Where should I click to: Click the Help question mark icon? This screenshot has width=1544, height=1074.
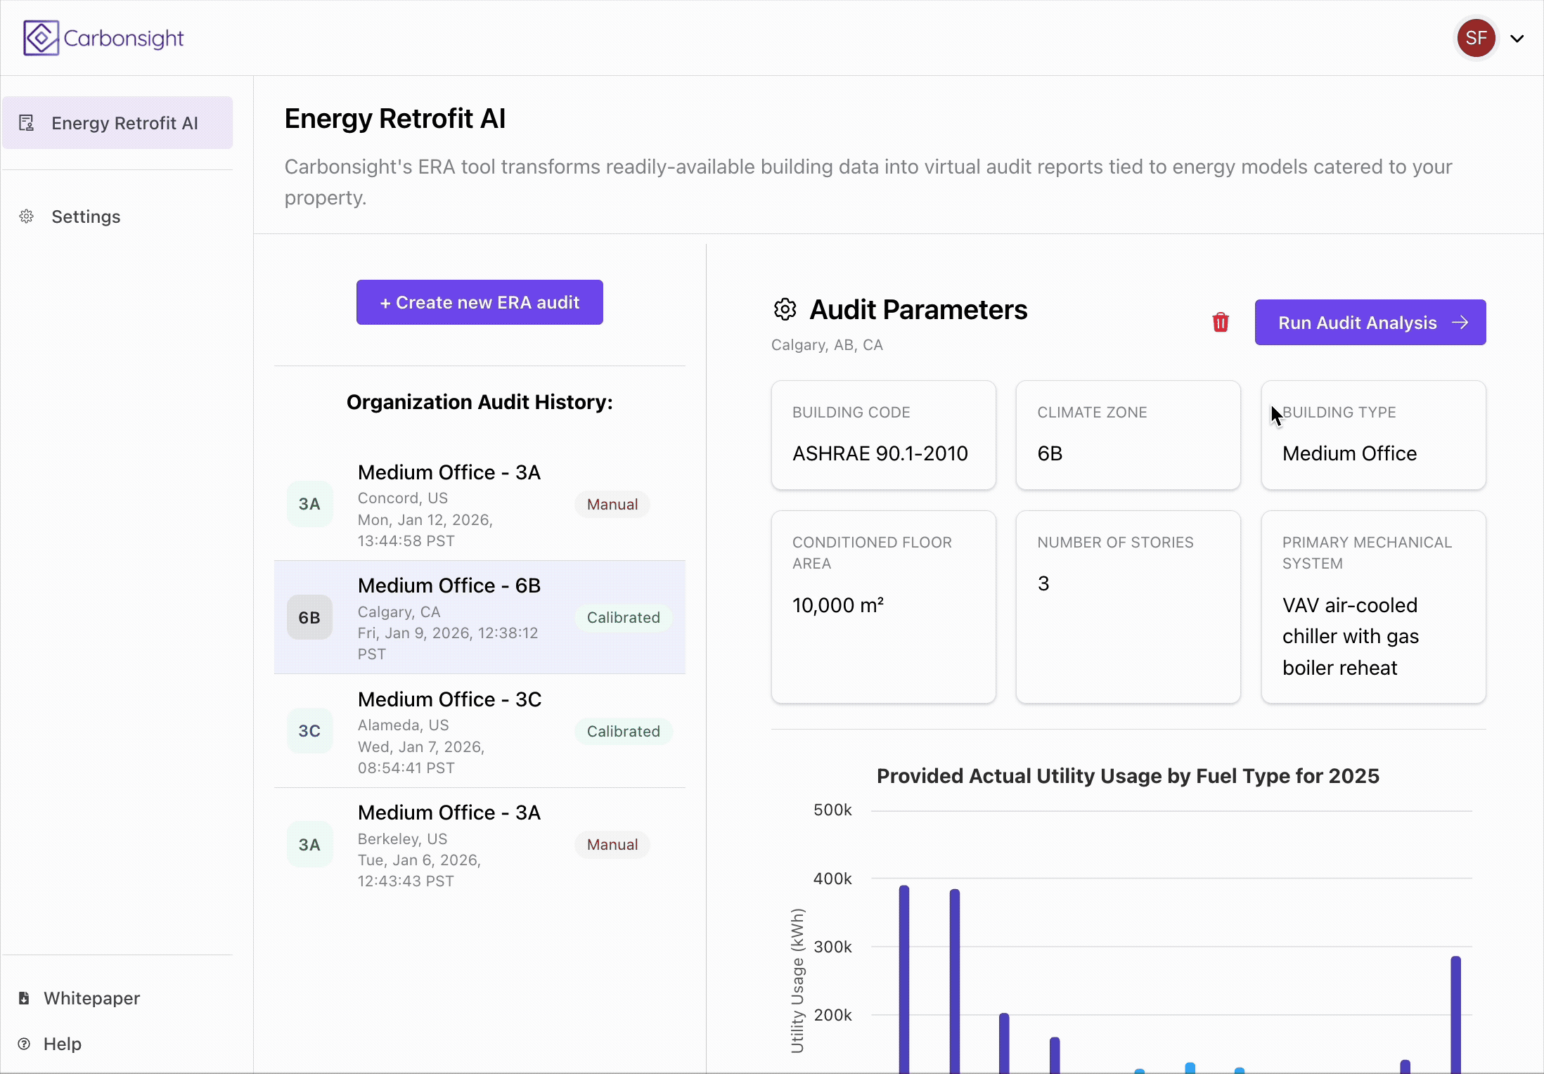tap(24, 1044)
